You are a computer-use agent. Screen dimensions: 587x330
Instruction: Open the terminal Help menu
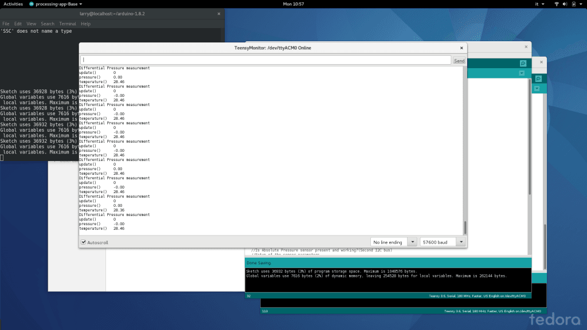(86, 23)
